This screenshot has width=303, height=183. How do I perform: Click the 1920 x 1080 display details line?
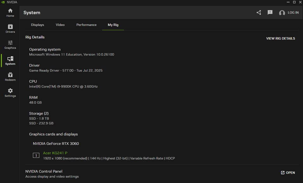109,158
